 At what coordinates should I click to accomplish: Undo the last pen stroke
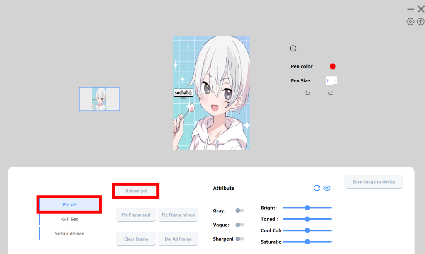[x=308, y=93]
